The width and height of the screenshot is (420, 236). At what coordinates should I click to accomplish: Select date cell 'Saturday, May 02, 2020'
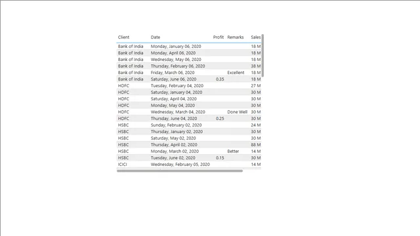point(173,138)
